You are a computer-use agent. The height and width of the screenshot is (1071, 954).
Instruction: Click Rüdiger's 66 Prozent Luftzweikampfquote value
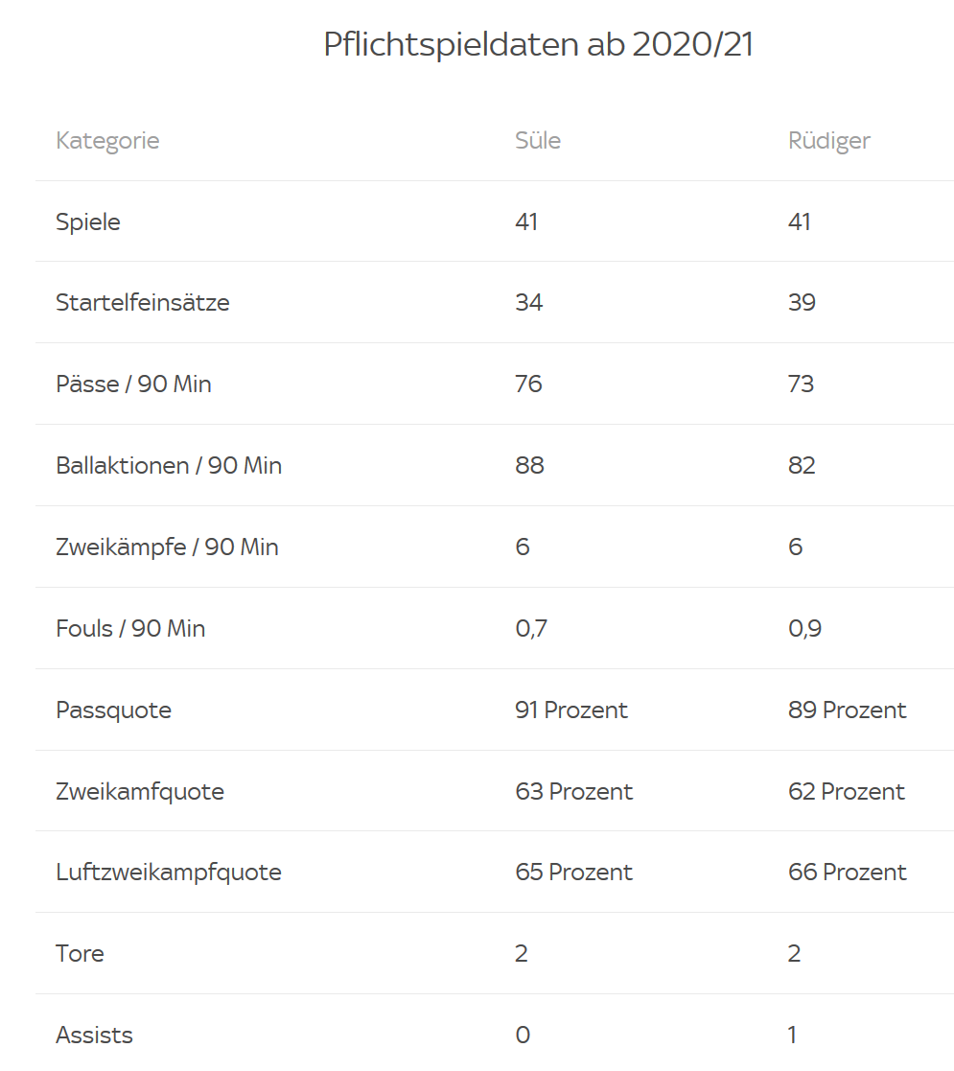pyautogui.click(x=847, y=873)
